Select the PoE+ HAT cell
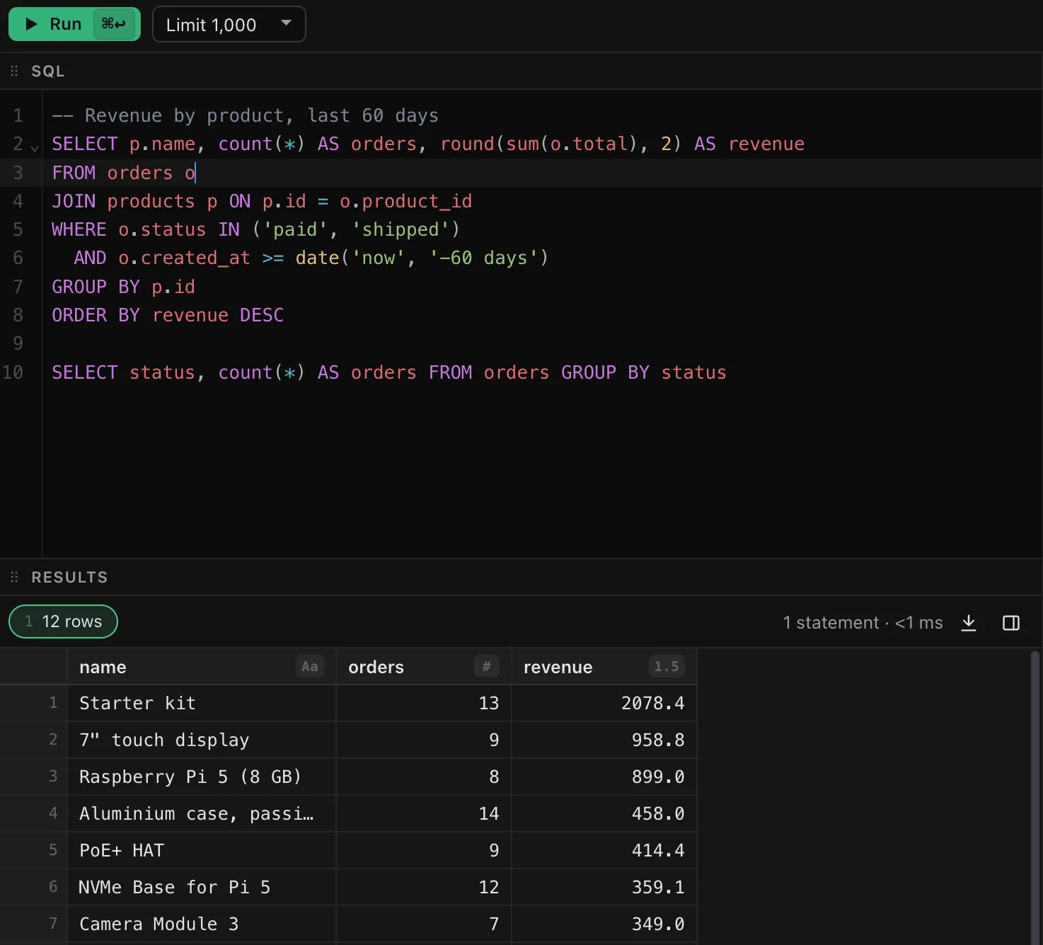This screenshot has width=1043, height=945. pos(202,850)
